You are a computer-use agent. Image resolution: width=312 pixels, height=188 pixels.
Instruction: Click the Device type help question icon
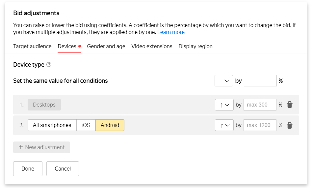coord(49,65)
